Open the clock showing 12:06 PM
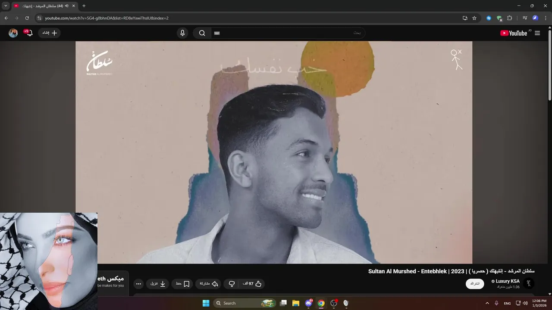552x310 pixels. (539, 303)
